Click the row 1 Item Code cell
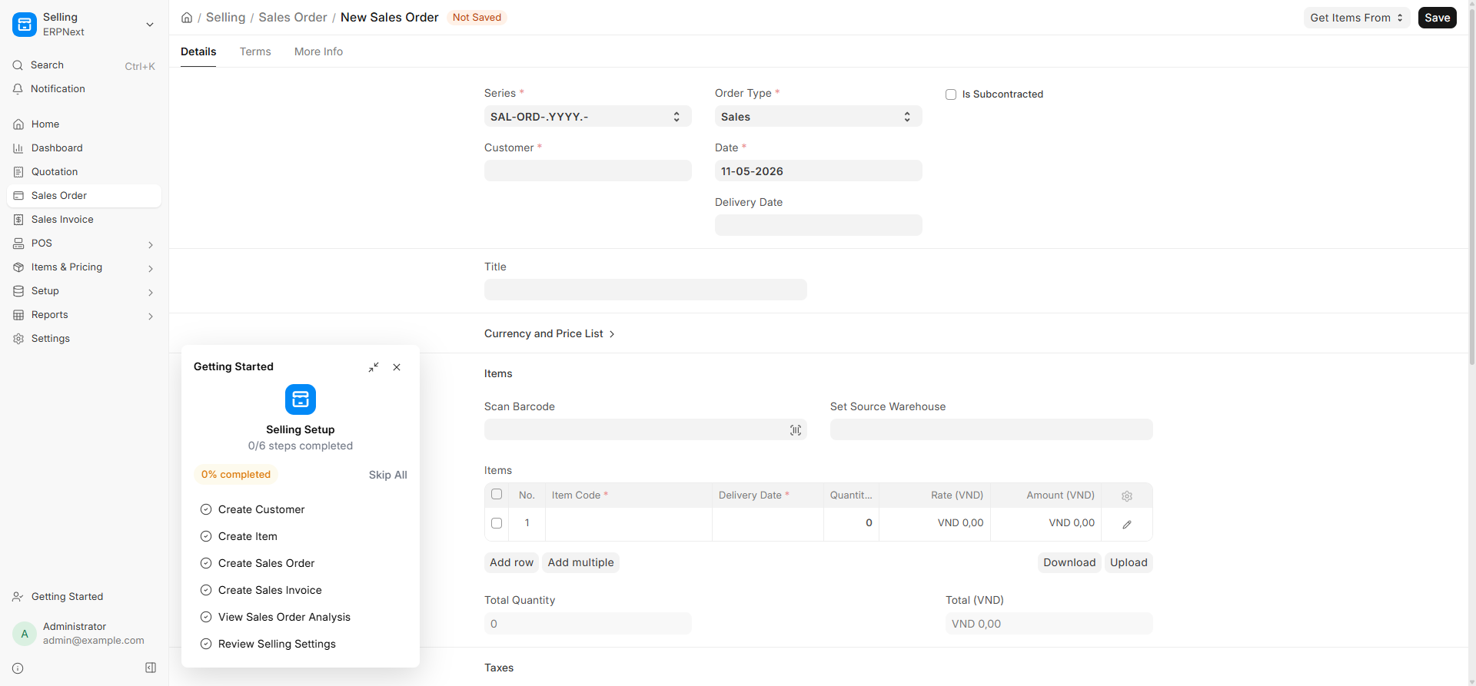Screen dimensions: 1476x686 pyautogui.click(x=629, y=524)
